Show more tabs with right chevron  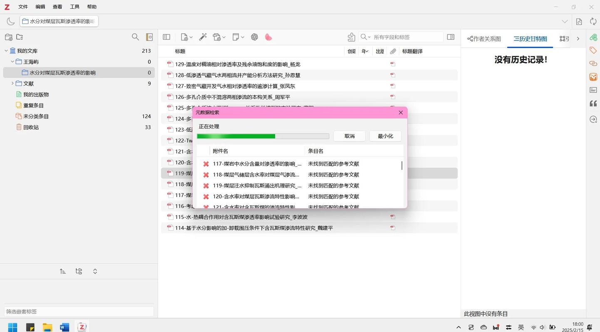pyautogui.click(x=578, y=39)
